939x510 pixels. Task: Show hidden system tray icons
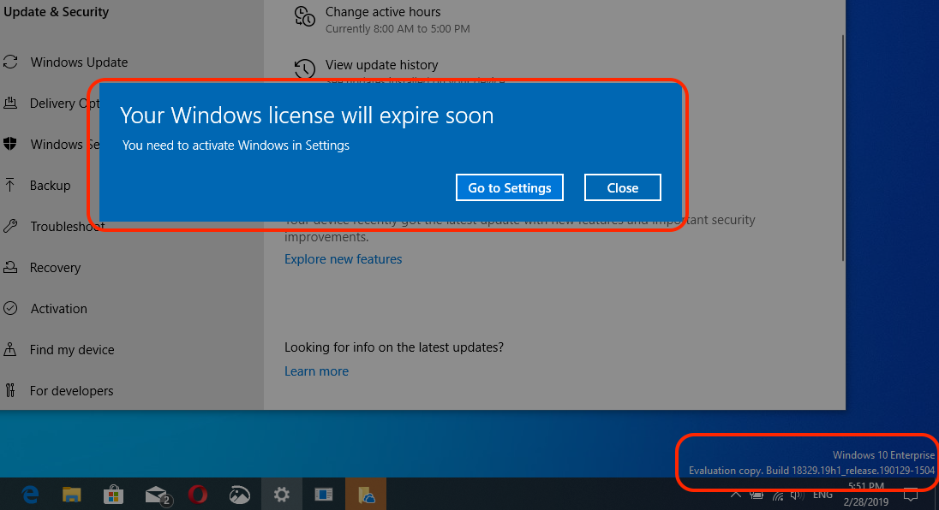coord(736,495)
